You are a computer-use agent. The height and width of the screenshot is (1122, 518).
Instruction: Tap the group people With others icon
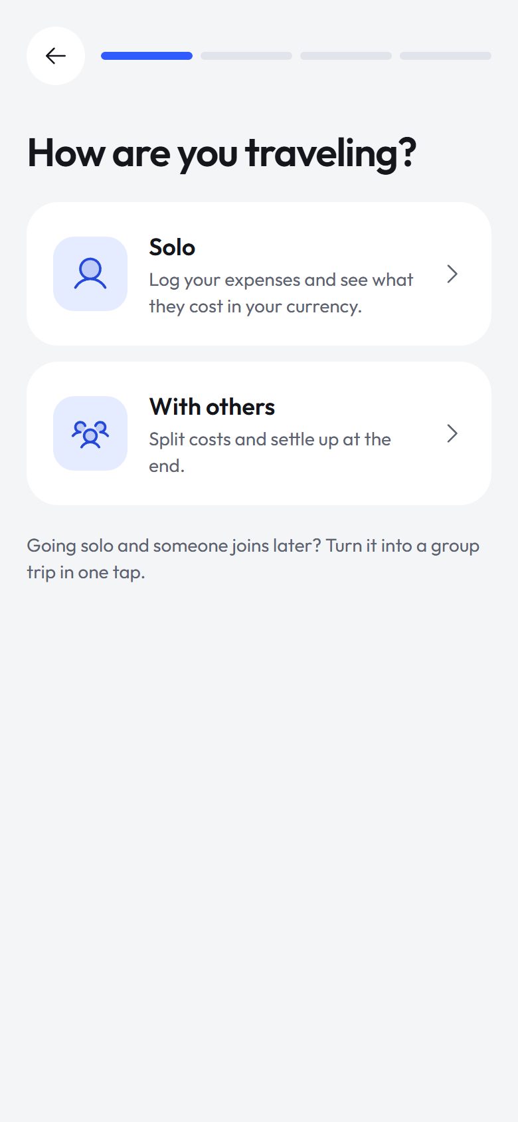click(90, 433)
